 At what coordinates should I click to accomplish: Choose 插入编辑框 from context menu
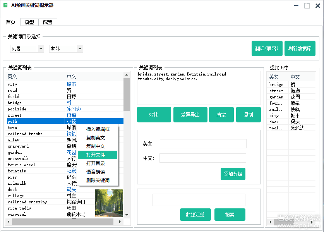point(97,129)
